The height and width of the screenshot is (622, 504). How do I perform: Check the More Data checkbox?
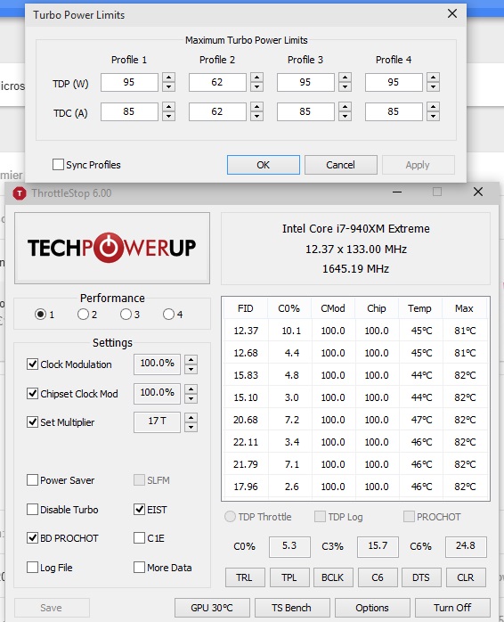tap(139, 568)
